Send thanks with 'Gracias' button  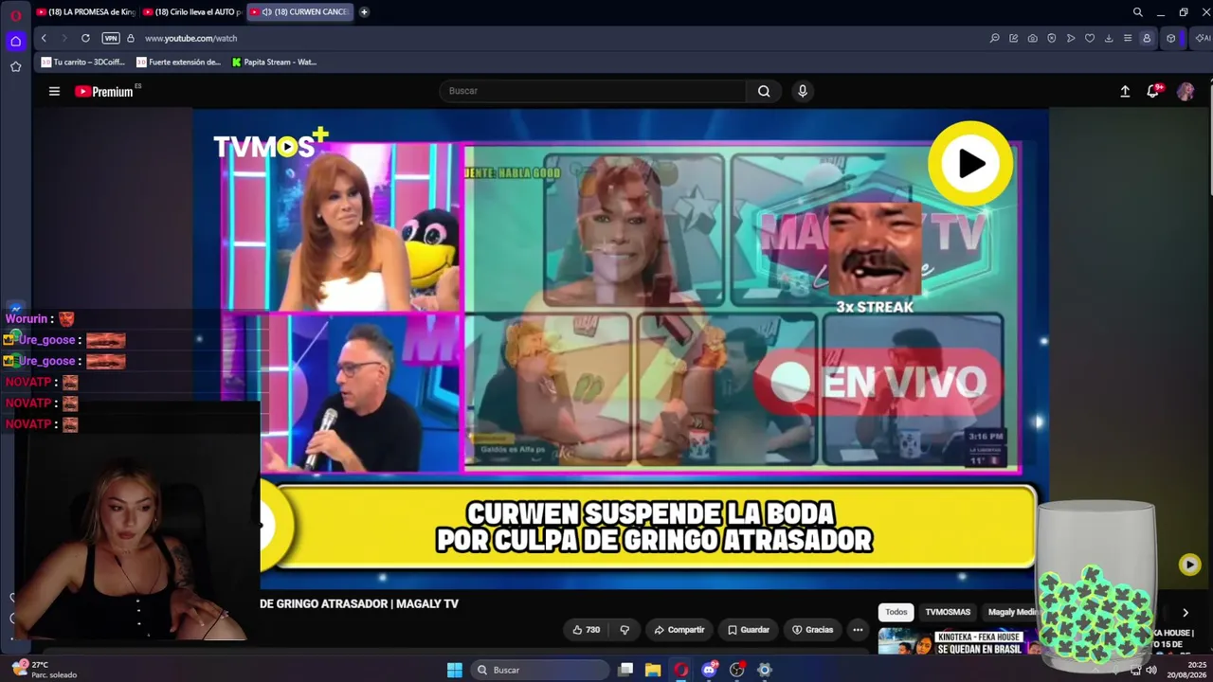813,630
